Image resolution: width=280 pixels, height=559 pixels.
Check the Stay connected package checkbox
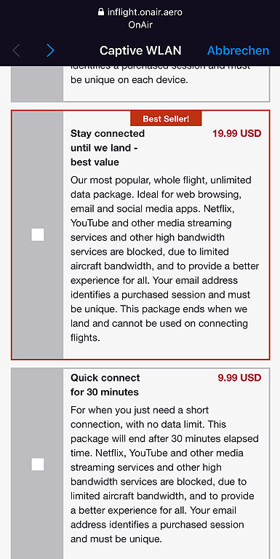tap(38, 235)
